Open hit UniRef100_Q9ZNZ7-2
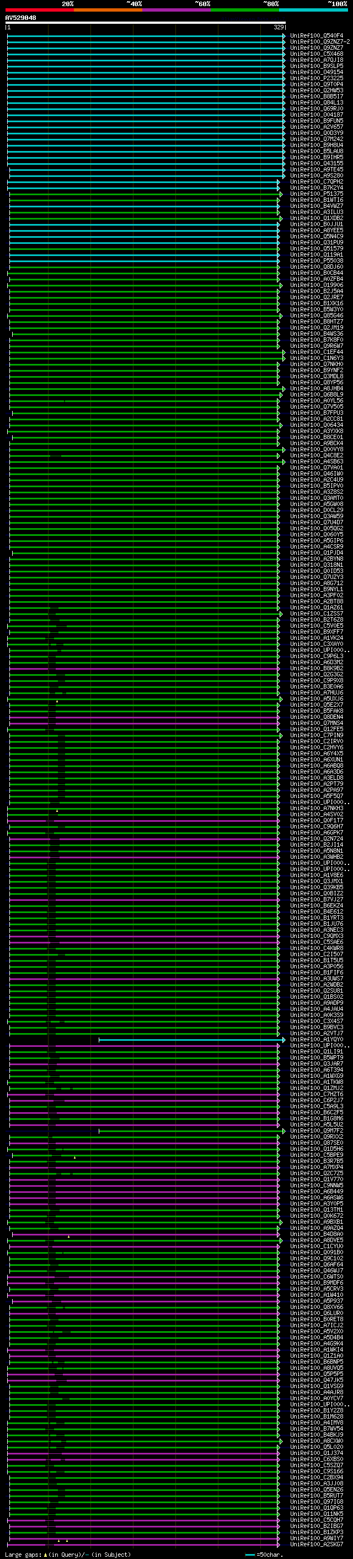This screenshot has width=353, height=1559. click(320, 42)
